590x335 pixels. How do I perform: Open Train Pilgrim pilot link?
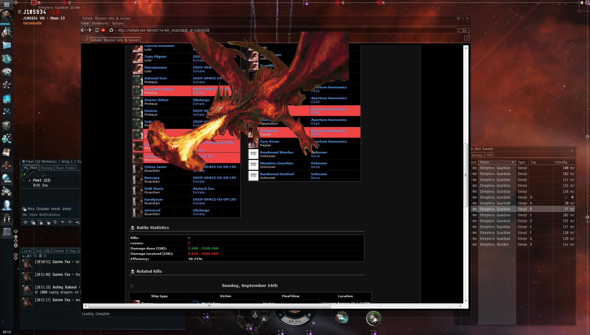[x=155, y=56]
